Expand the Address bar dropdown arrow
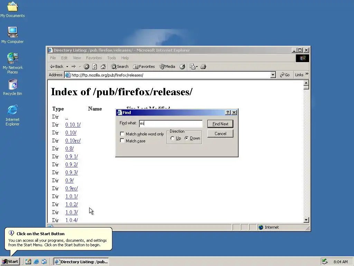The width and height of the screenshot is (354, 266). [x=273, y=75]
